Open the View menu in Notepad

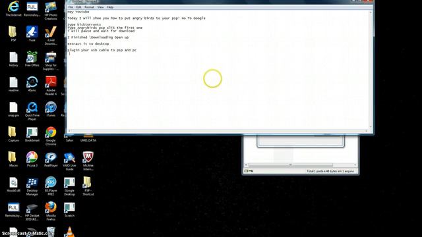[x=100, y=7]
